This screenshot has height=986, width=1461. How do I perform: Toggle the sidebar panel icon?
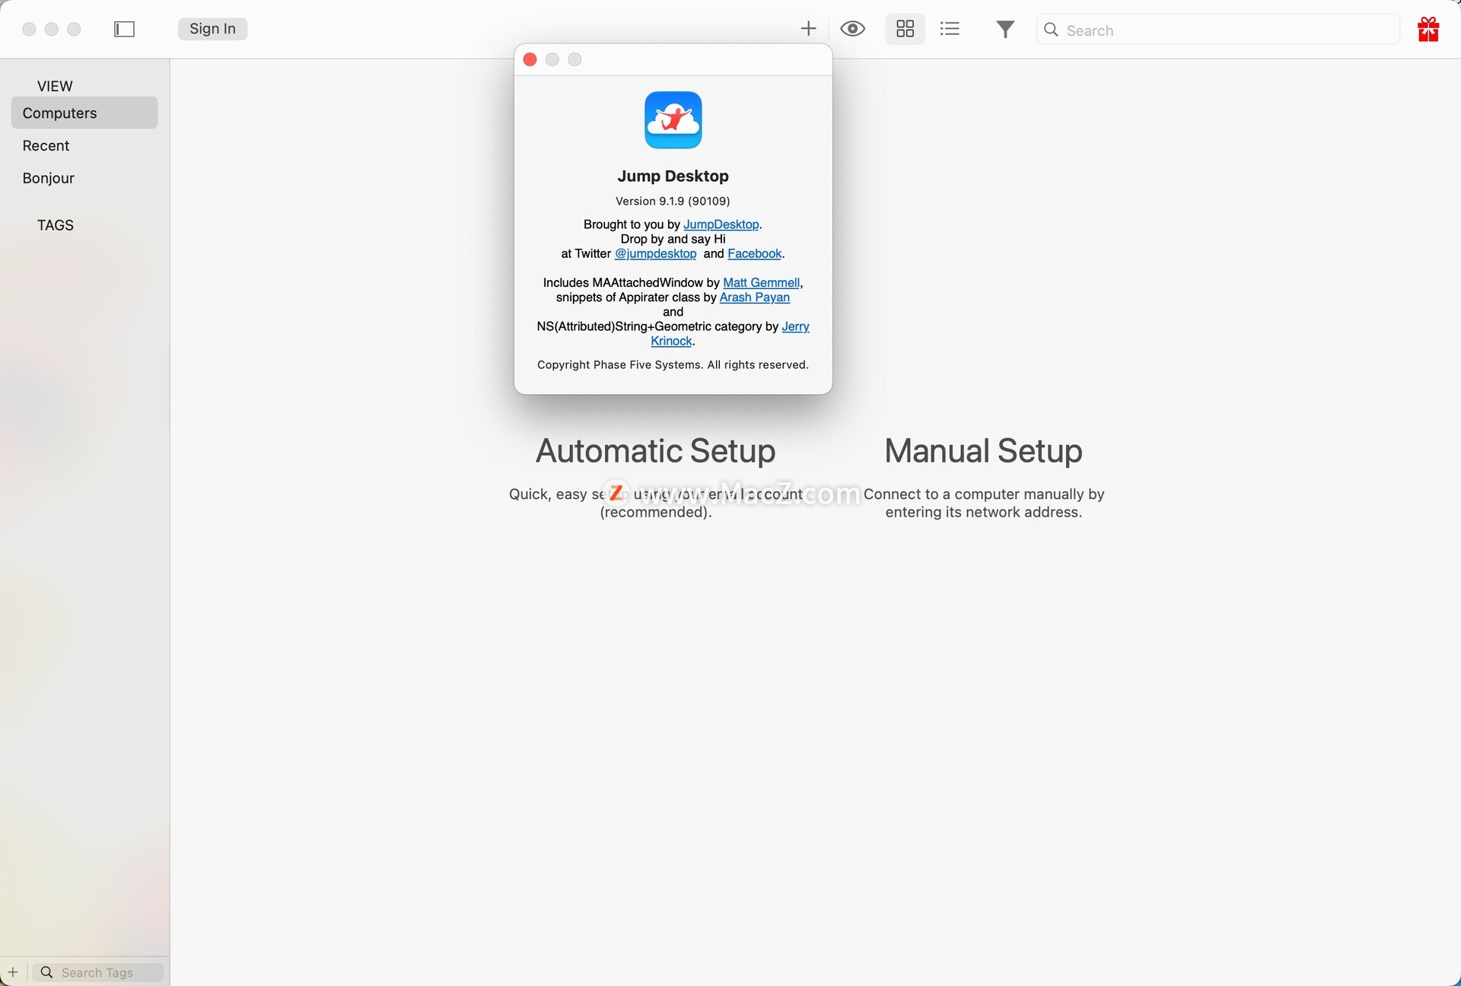click(x=124, y=29)
